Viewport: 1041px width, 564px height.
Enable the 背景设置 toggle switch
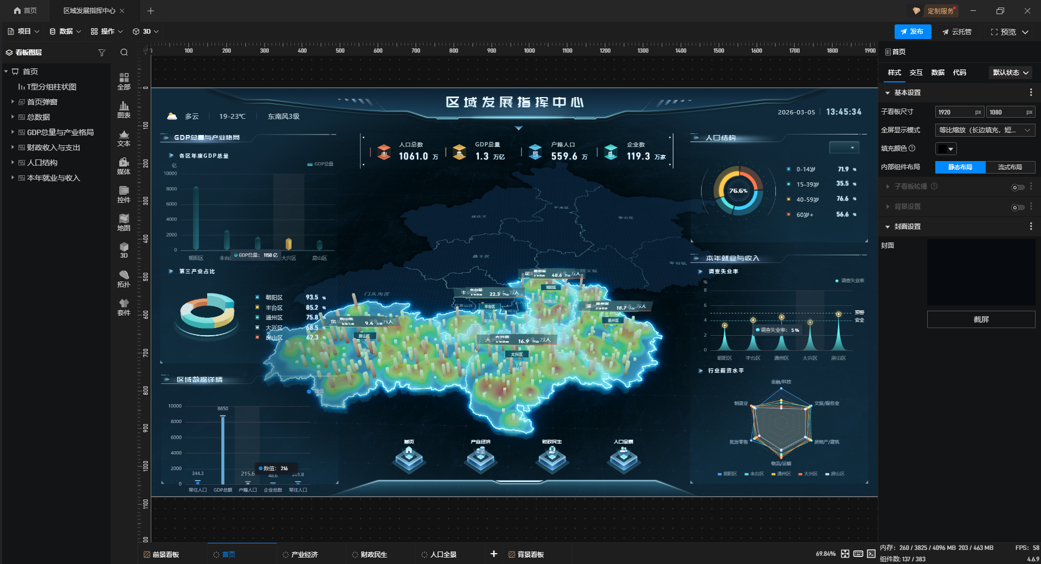pos(1018,207)
